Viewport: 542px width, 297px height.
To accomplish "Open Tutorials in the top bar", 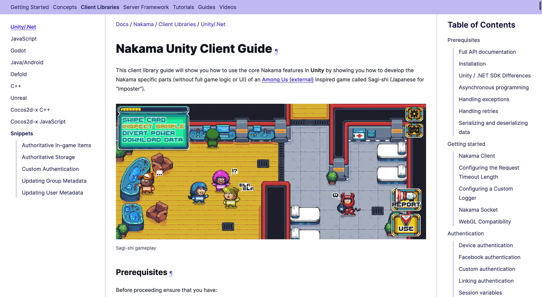I will pyautogui.click(x=183, y=7).
